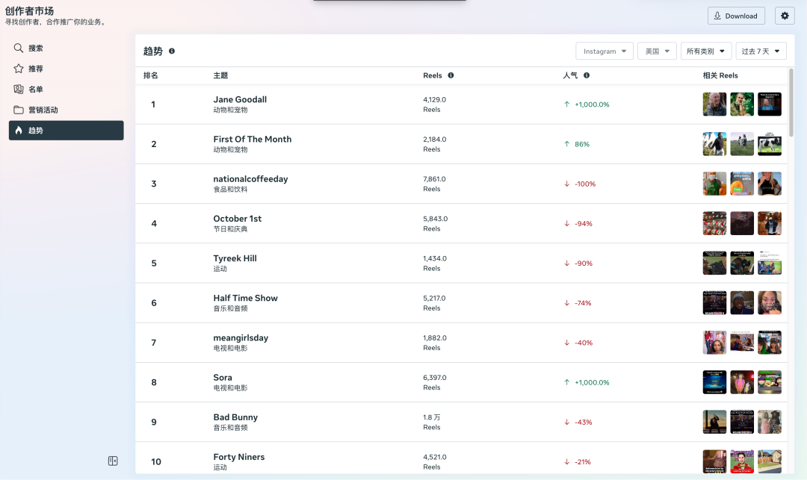Open the nationalcoffeeday topic
This screenshot has height=480, width=807.
[250, 179]
